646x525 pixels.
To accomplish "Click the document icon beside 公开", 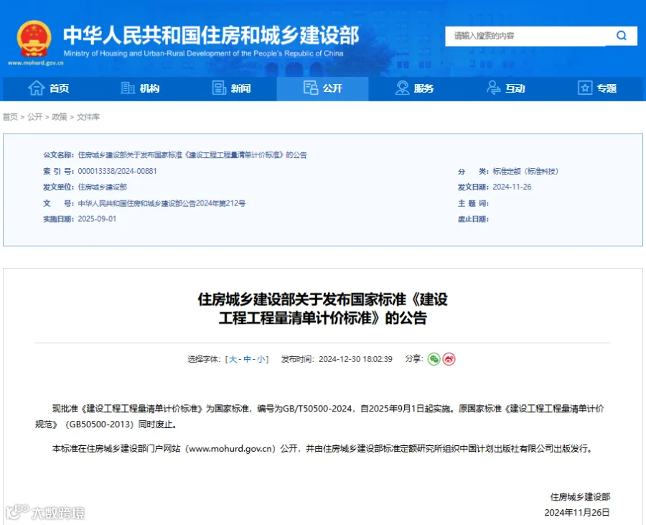I will 311,88.
